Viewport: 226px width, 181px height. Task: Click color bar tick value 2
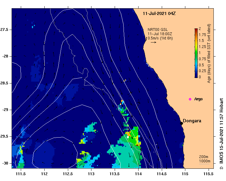click(200, 29)
